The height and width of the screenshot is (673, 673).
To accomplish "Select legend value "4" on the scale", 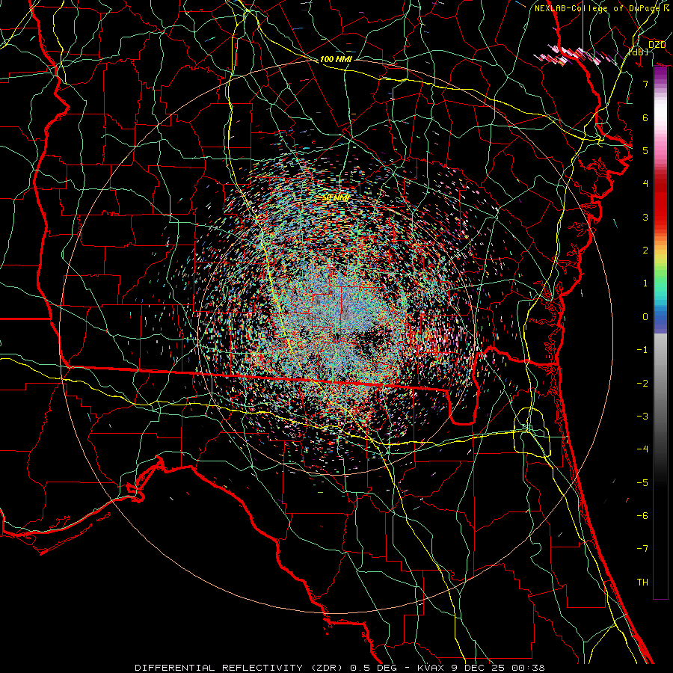I will coord(645,184).
